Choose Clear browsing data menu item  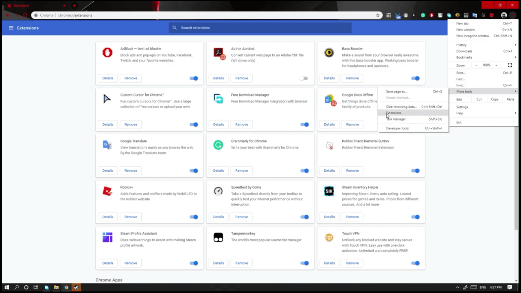tap(413, 107)
